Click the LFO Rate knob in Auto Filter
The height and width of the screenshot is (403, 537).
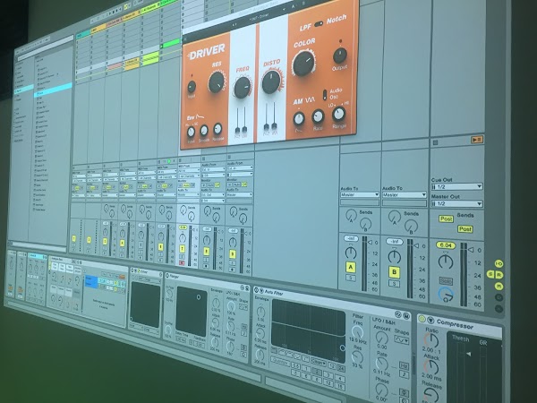381,364
